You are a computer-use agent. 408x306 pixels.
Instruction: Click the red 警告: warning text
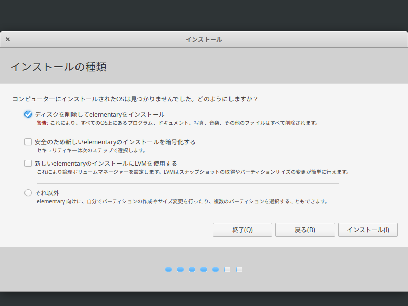pyautogui.click(x=42, y=123)
